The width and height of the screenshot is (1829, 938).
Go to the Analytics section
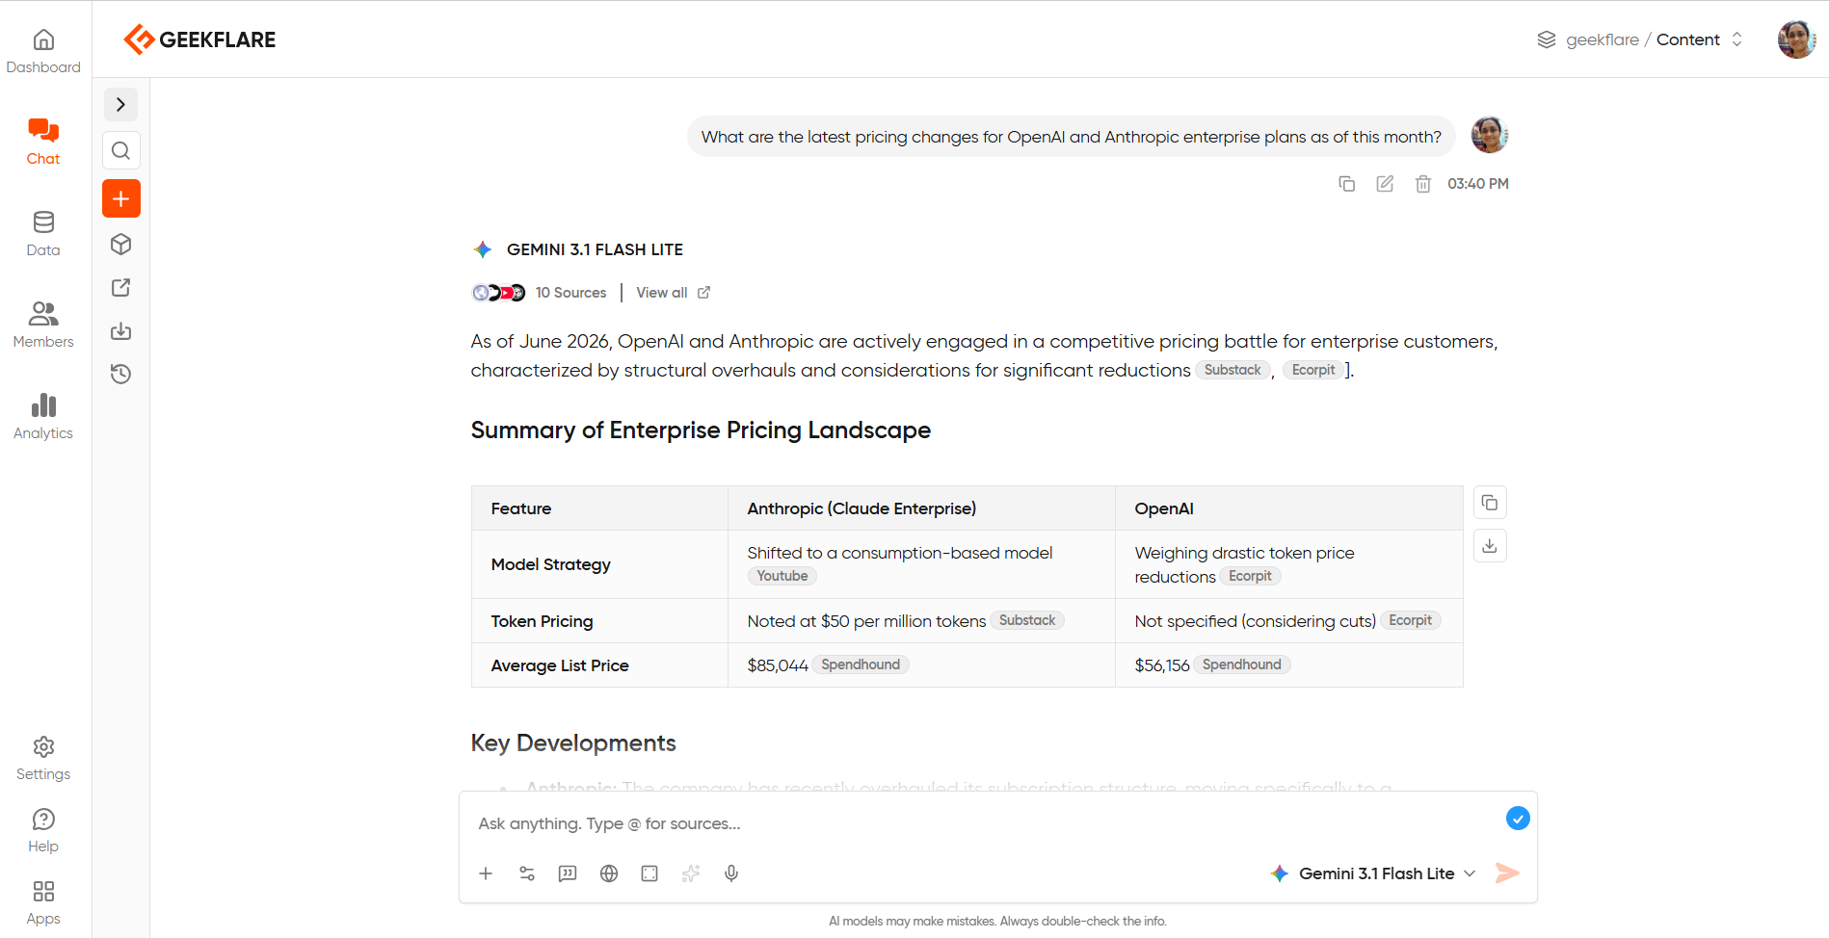pyautogui.click(x=43, y=416)
